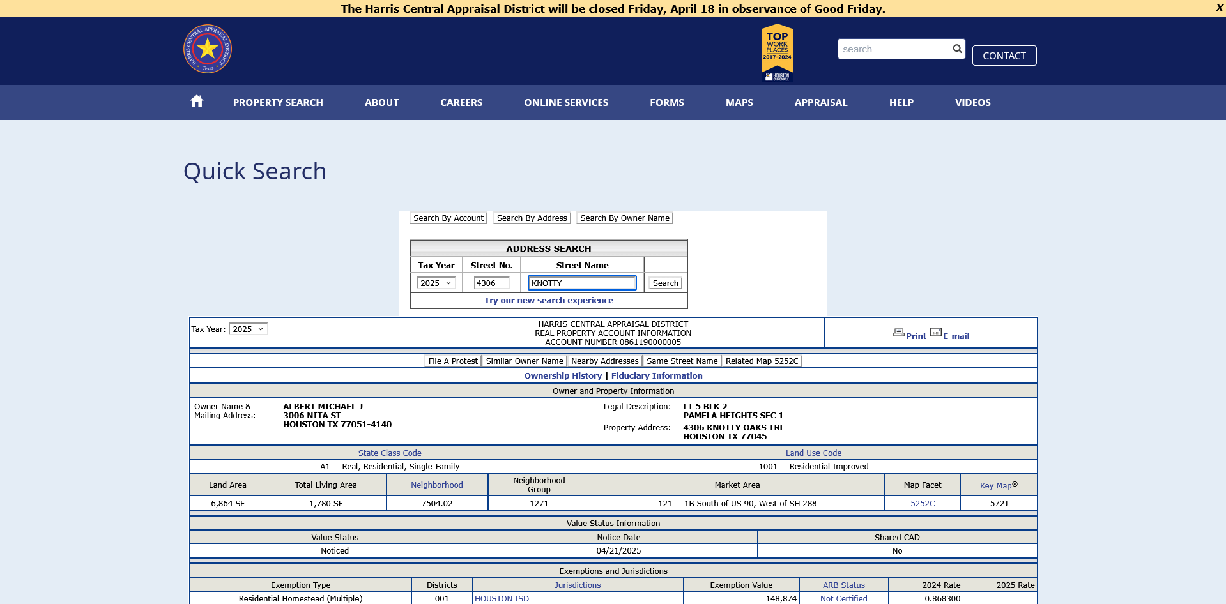Viewport: 1226px width, 604px height.
Task: Select exemption value 148,874
Action: tap(781, 598)
